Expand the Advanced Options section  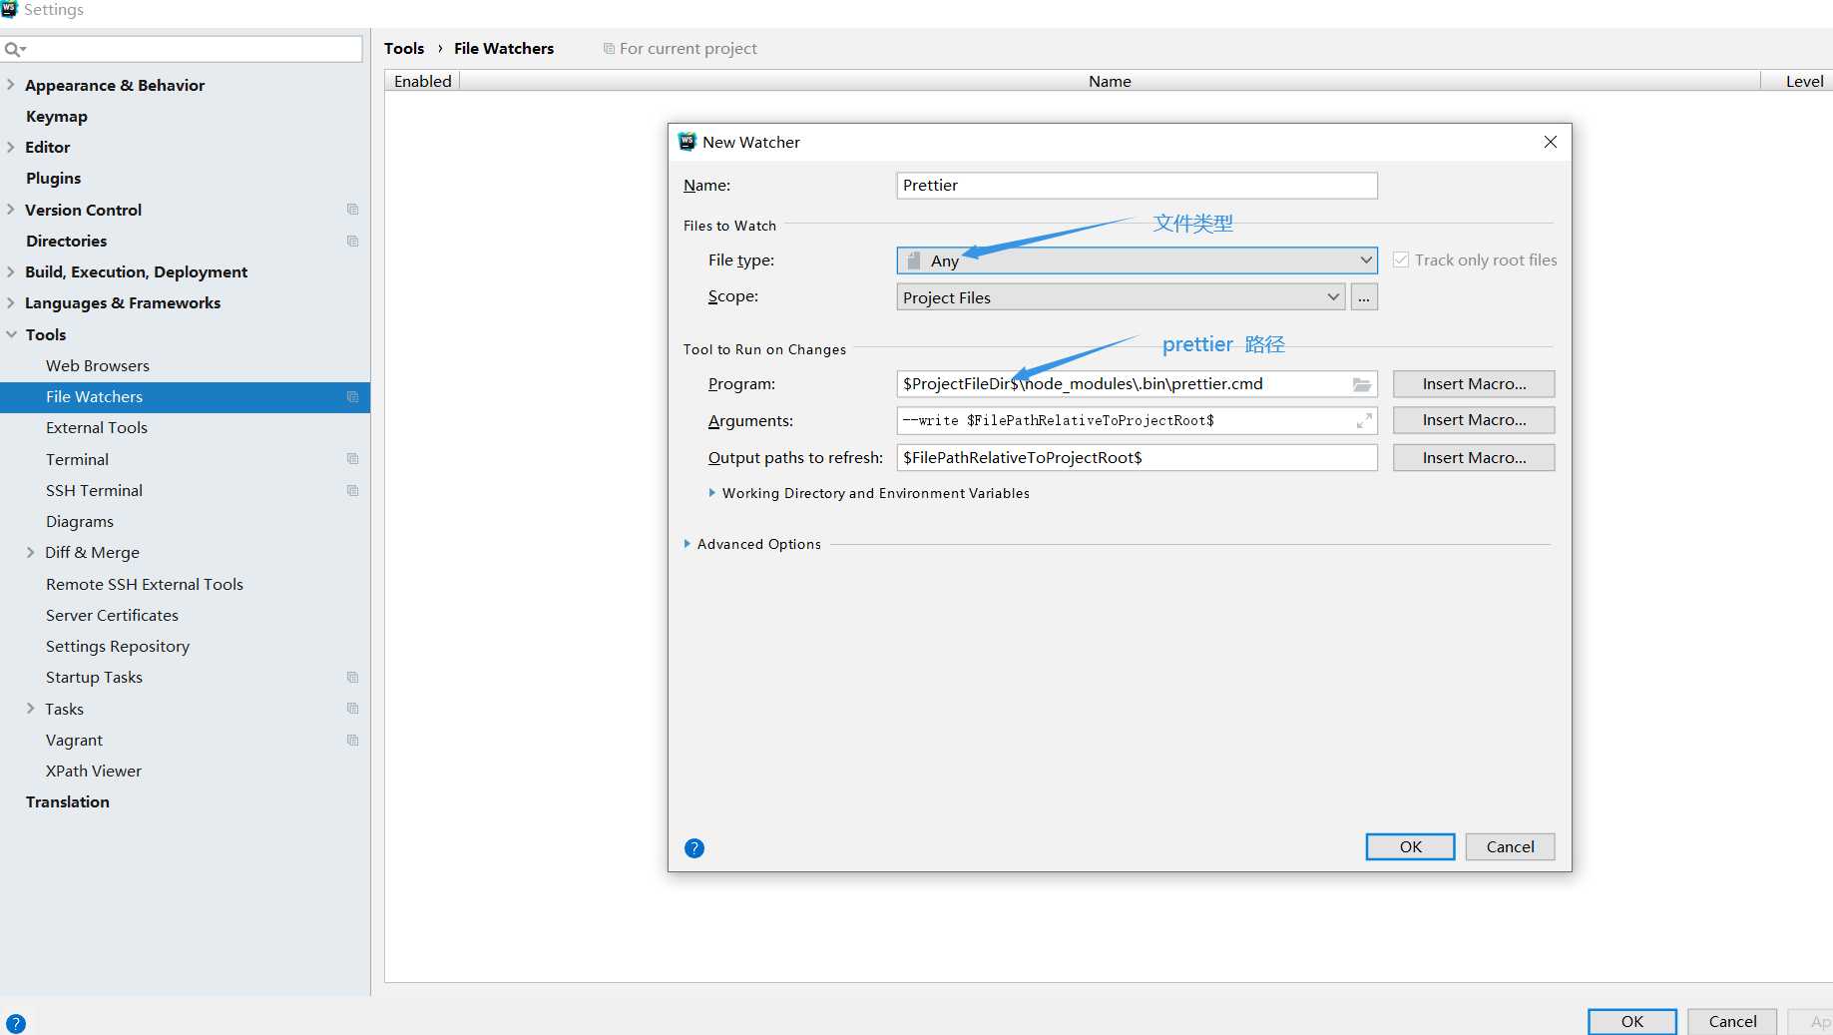[x=687, y=544]
